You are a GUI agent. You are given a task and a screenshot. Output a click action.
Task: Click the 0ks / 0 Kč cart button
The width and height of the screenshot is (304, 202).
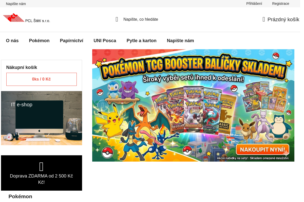click(x=42, y=79)
